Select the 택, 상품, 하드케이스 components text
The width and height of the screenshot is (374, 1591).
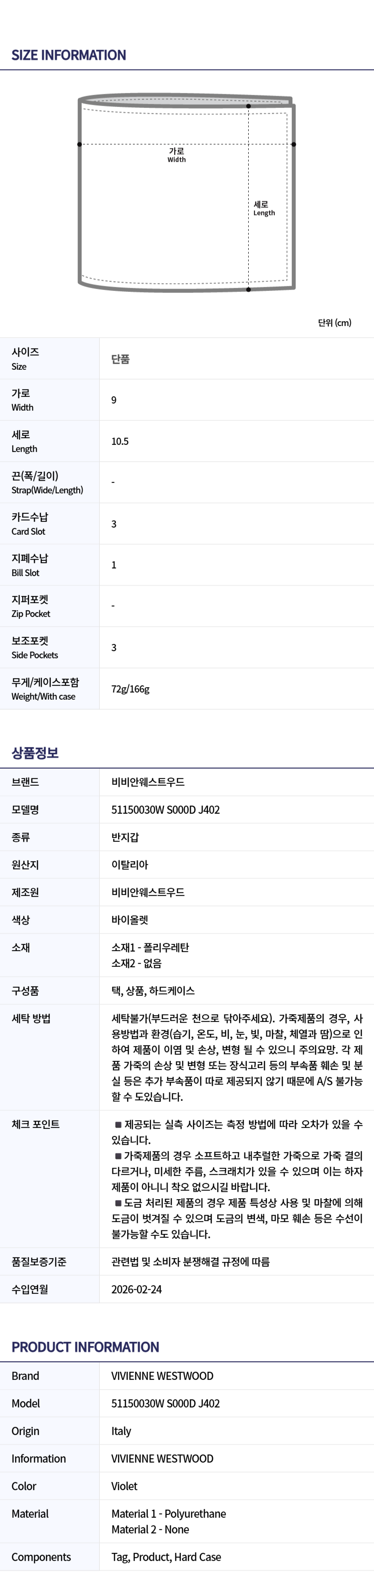pyautogui.click(x=153, y=991)
